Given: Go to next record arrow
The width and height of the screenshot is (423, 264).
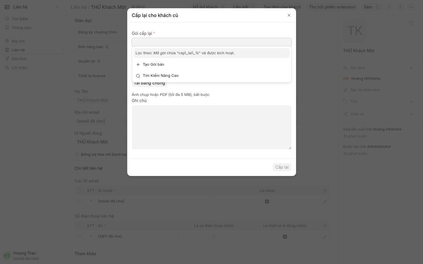Looking at the screenshot, I should 400,7.
